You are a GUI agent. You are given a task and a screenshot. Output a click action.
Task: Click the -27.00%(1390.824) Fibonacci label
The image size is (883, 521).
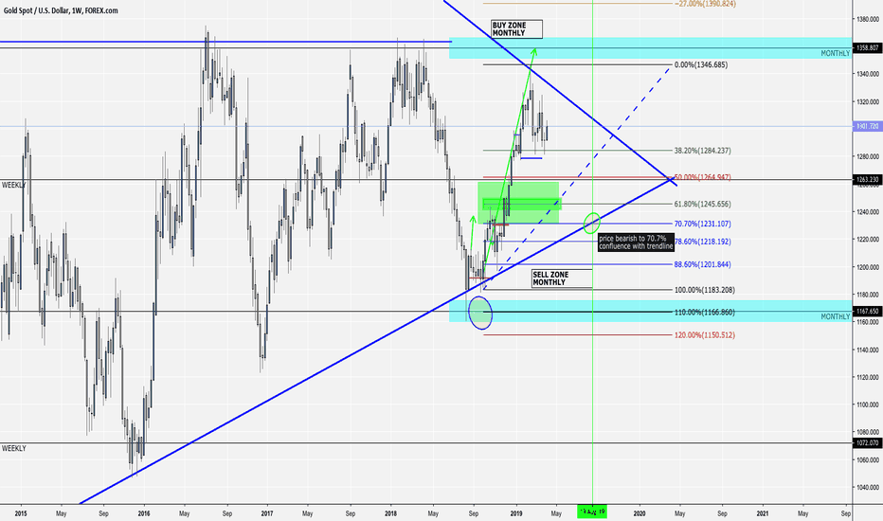click(705, 4)
